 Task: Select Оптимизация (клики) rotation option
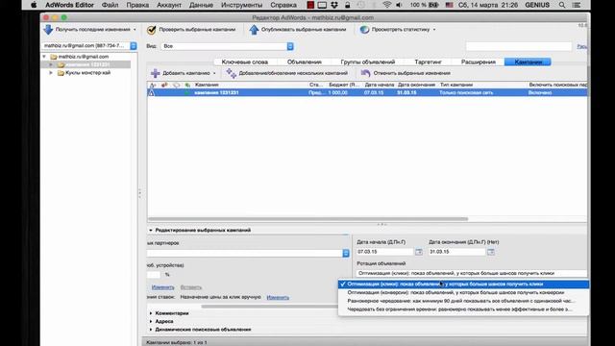[463, 284]
